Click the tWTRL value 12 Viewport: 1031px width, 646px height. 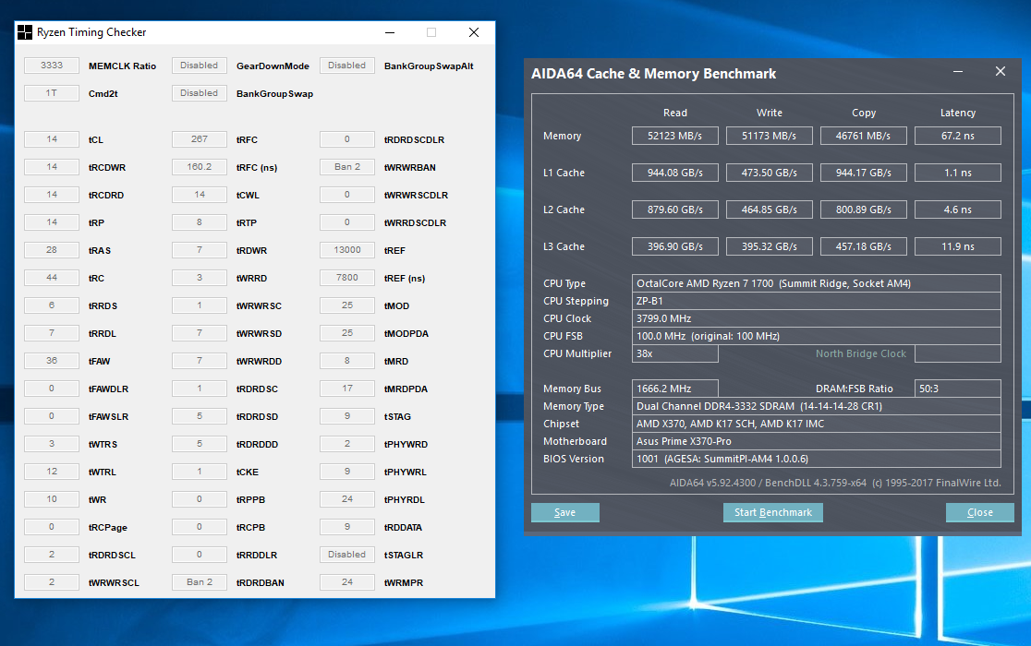52,472
